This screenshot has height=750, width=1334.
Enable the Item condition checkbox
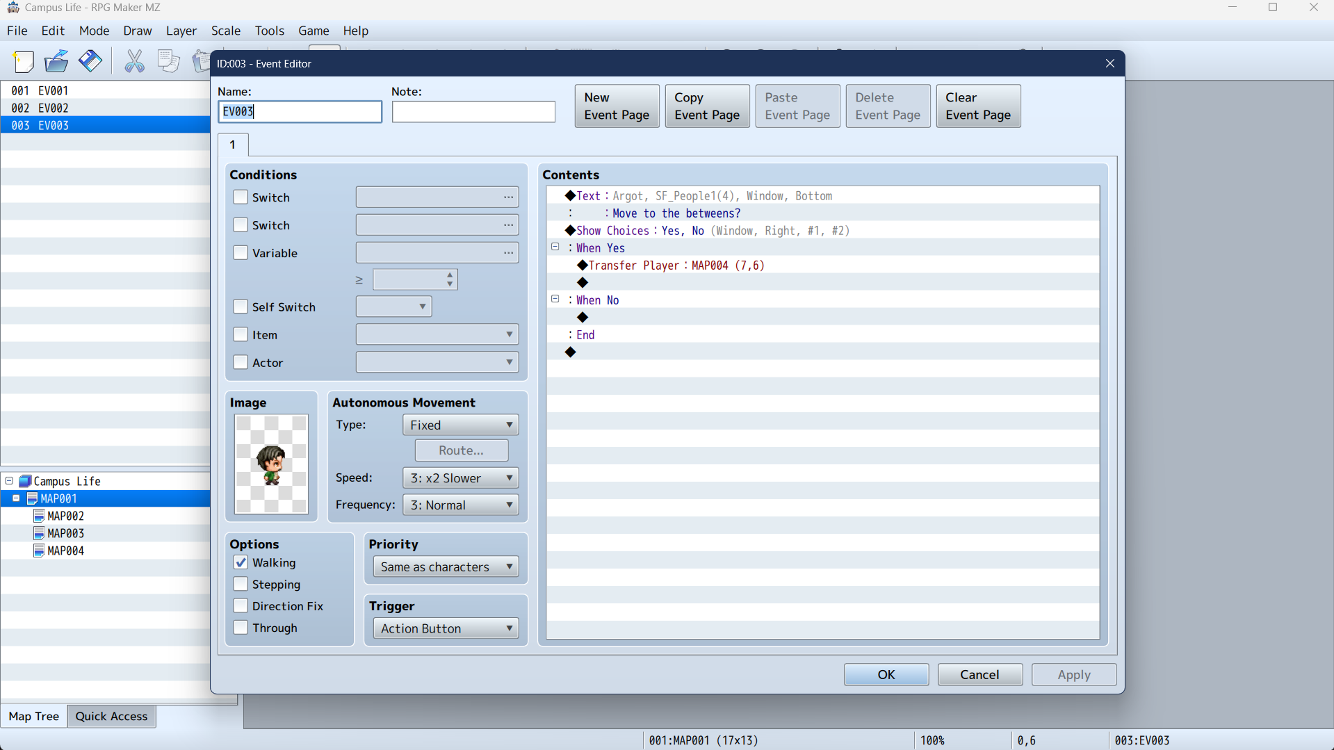[241, 334]
